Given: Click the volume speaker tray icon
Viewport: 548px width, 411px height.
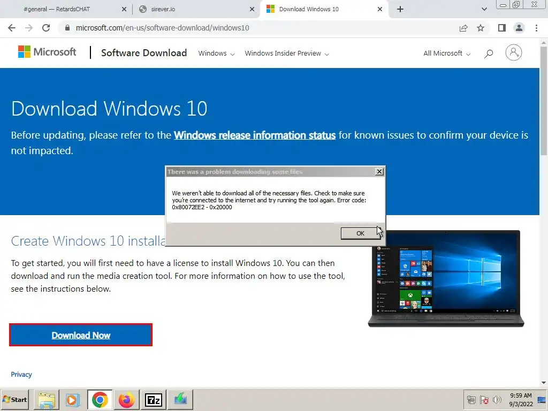Looking at the screenshot, I should (497, 400).
